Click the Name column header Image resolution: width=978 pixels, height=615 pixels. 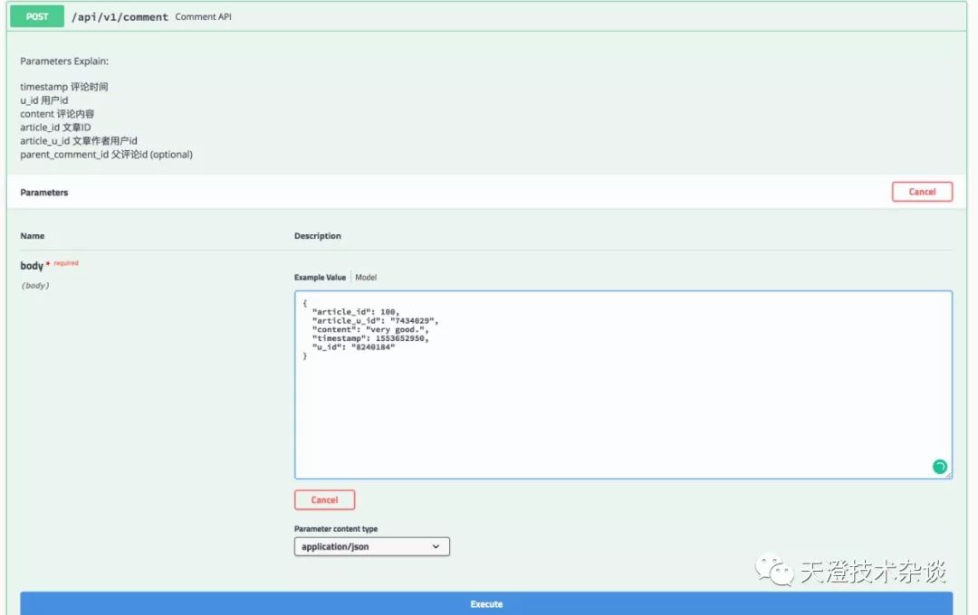33,236
